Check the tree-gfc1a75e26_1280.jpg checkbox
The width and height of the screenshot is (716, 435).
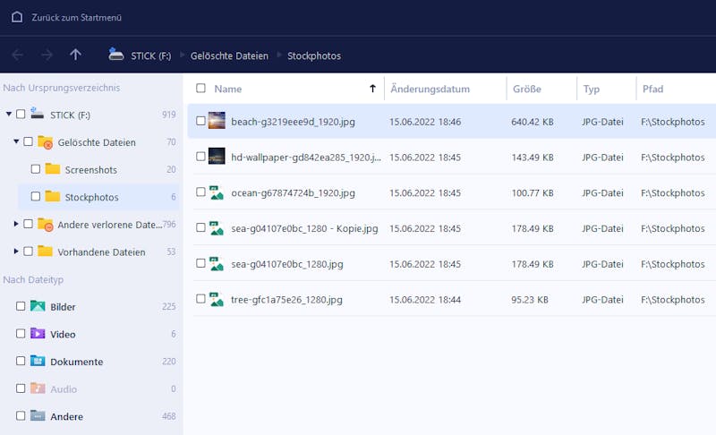click(x=200, y=299)
